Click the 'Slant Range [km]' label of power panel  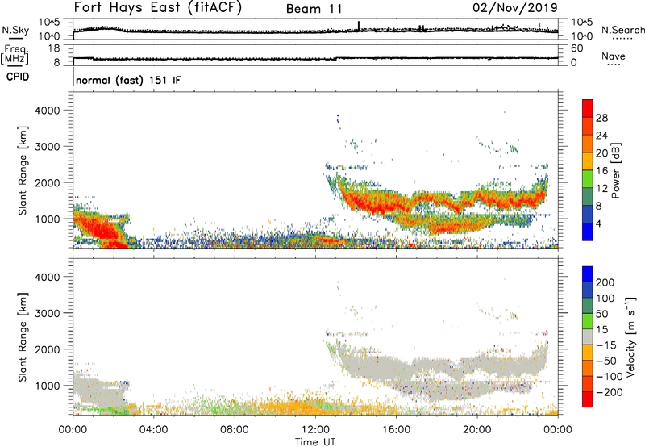click(x=23, y=170)
